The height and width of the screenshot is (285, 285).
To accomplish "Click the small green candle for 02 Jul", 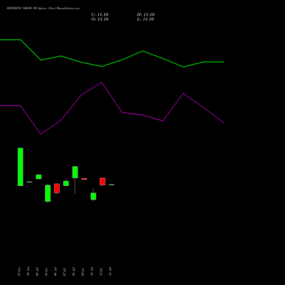I will [x=39, y=177].
